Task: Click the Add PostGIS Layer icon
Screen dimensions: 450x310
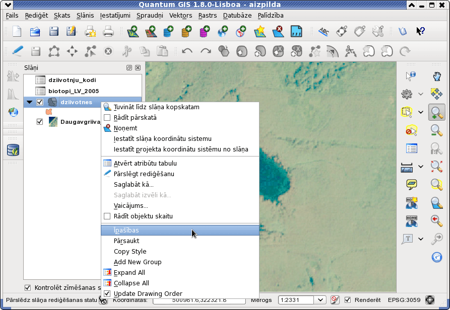Action: point(168,31)
